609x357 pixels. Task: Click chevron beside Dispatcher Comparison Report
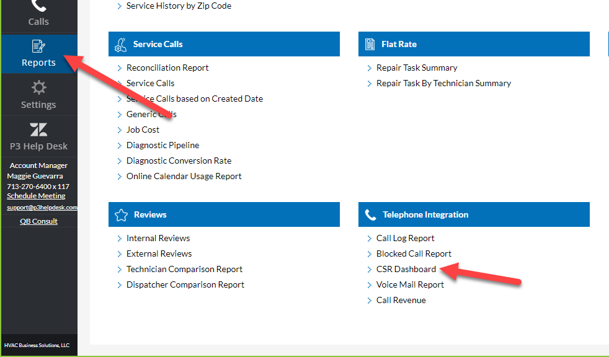click(x=120, y=285)
